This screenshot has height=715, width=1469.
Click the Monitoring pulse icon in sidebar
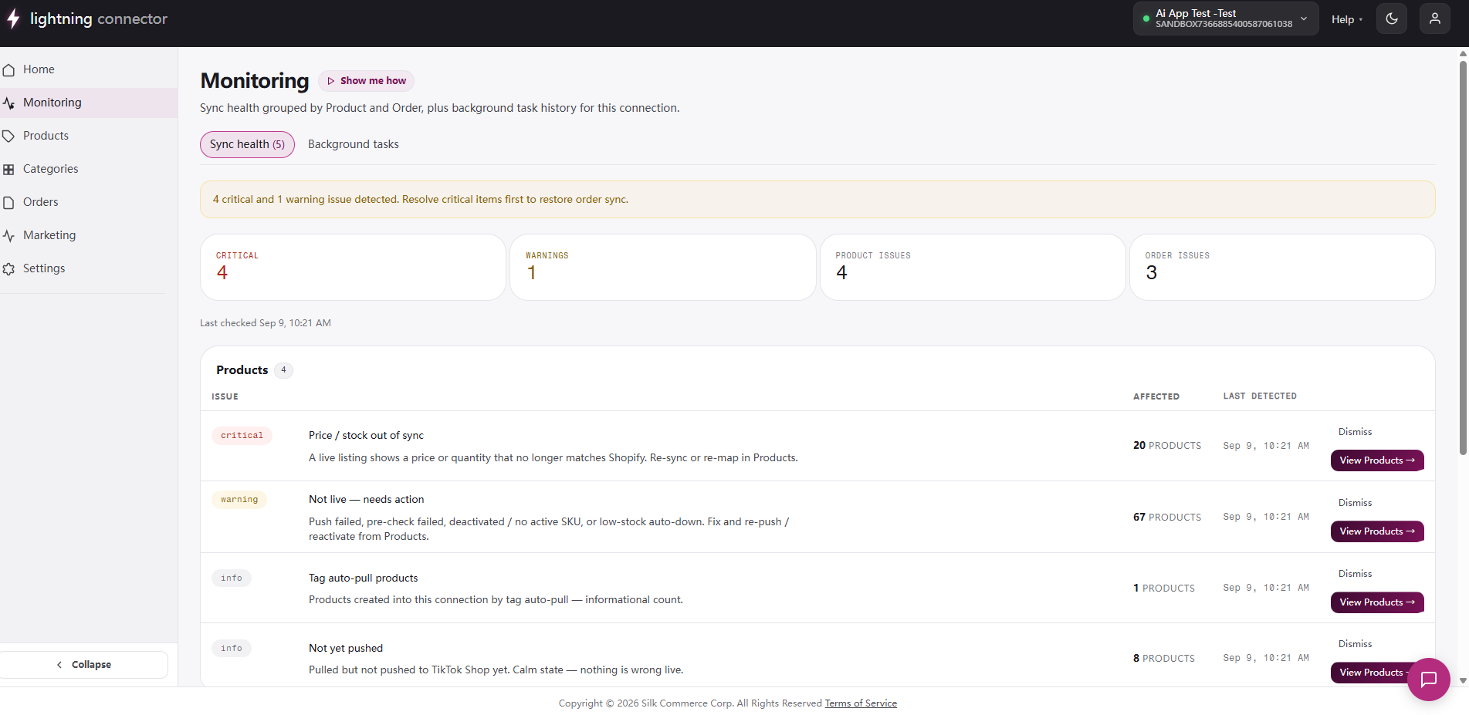click(9, 103)
